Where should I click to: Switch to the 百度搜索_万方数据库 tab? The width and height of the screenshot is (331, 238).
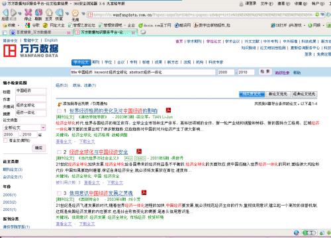[38, 32]
